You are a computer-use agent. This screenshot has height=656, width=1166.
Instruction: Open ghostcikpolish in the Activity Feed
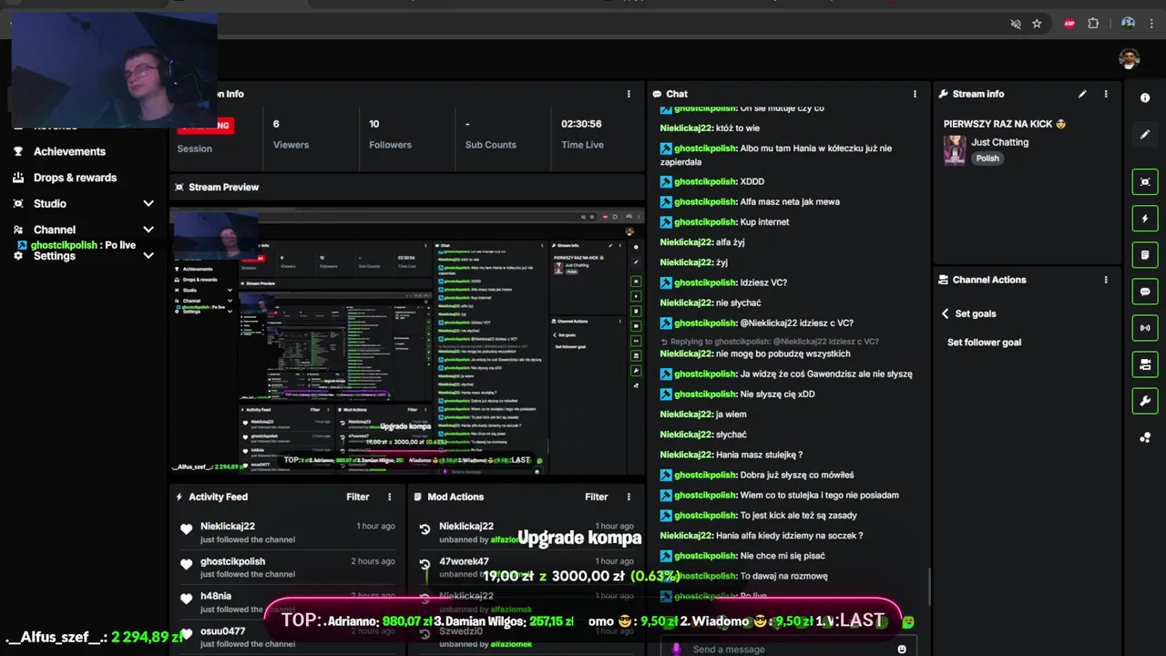232,561
